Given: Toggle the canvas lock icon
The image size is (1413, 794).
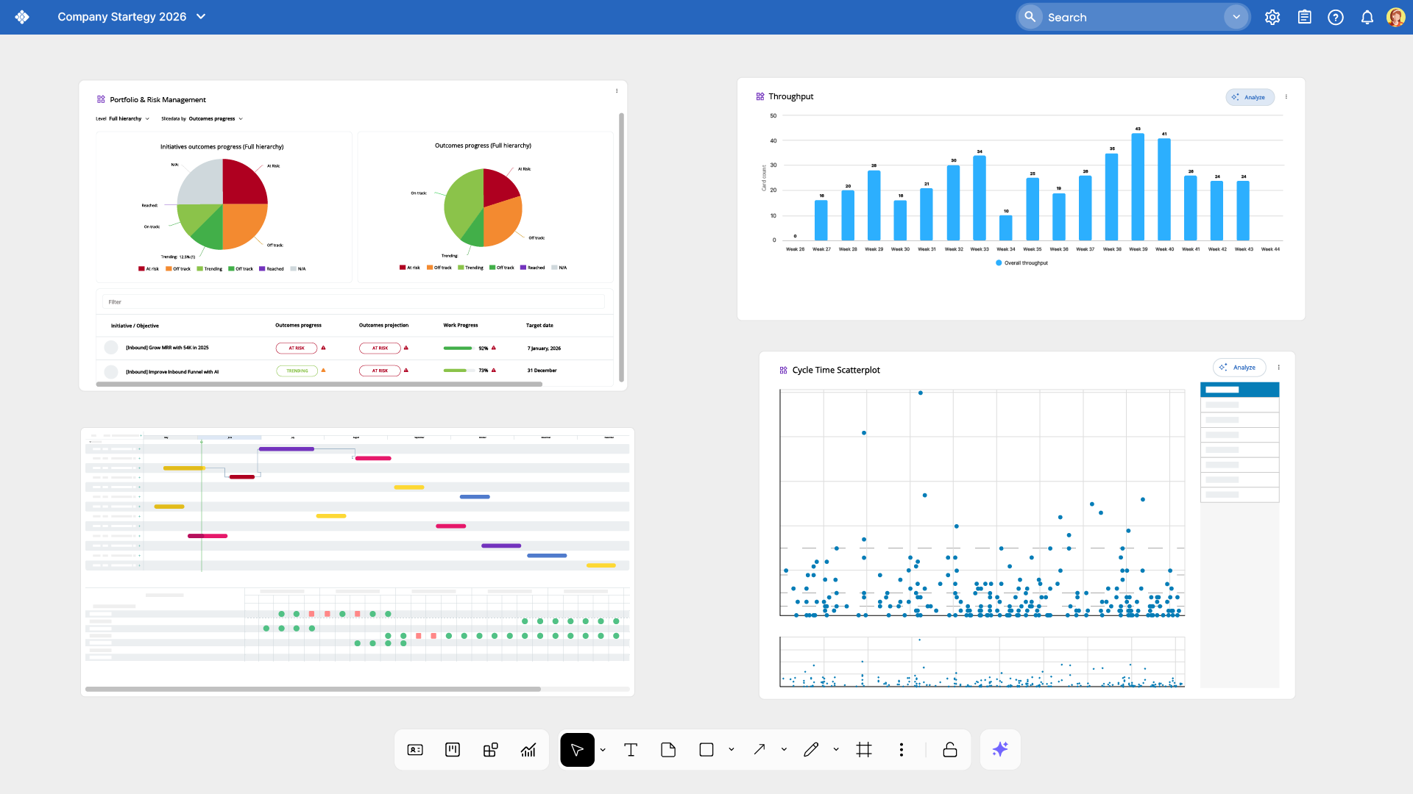Looking at the screenshot, I should (x=950, y=750).
